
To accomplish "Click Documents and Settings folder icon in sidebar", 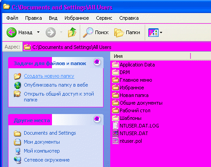I will click(17, 133).
